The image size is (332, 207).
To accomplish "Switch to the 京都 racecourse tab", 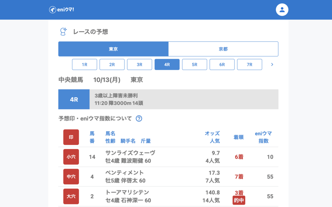I will [x=223, y=49].
